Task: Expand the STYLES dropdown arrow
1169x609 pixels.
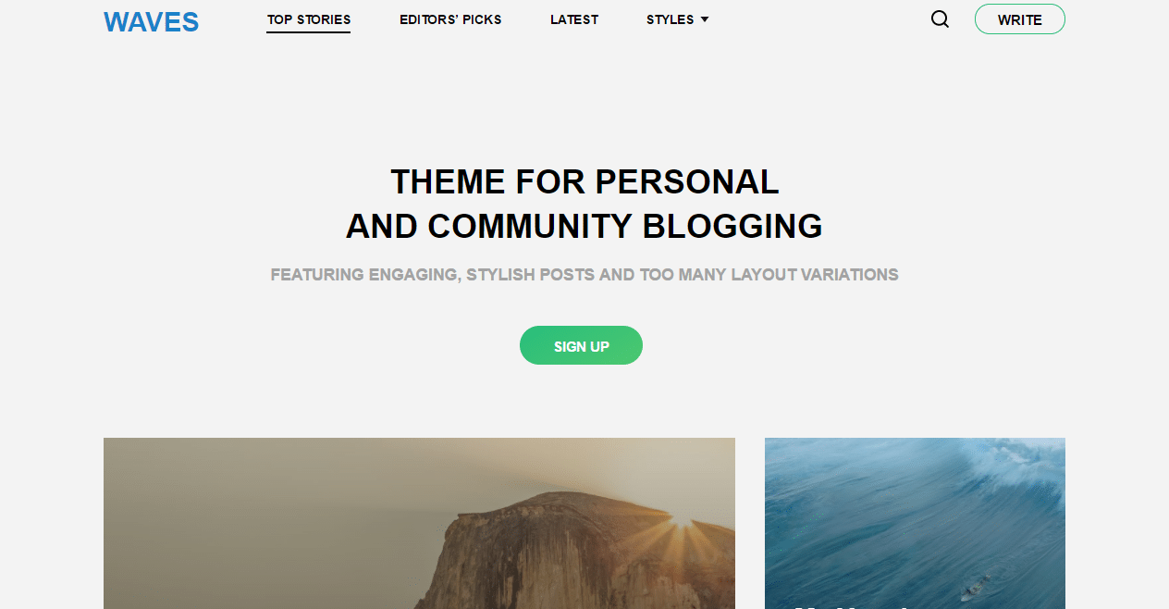Action: [x=705, y=19]
